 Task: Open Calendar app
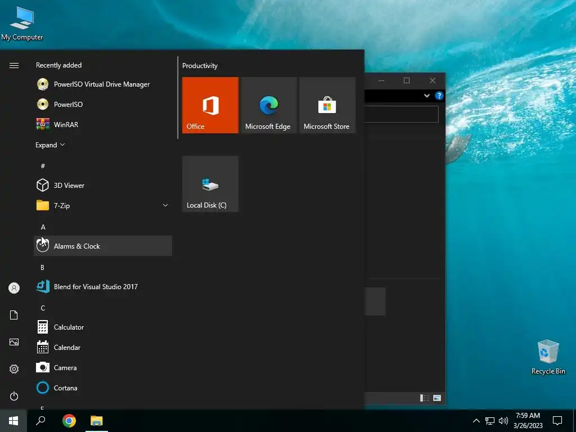(103, 347)
